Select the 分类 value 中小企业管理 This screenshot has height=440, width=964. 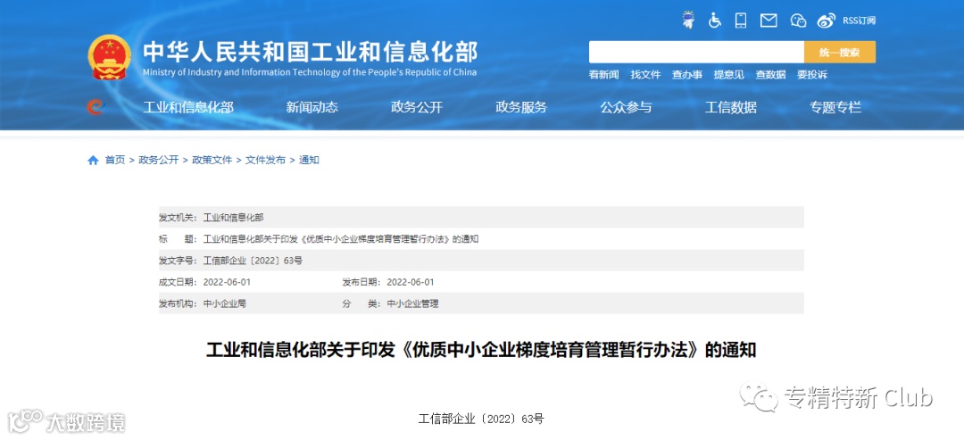tap(412, 303)
